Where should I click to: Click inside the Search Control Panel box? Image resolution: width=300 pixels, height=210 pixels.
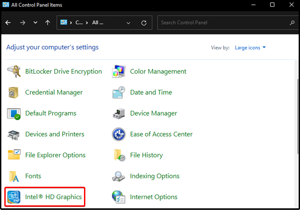coord(220,23)
